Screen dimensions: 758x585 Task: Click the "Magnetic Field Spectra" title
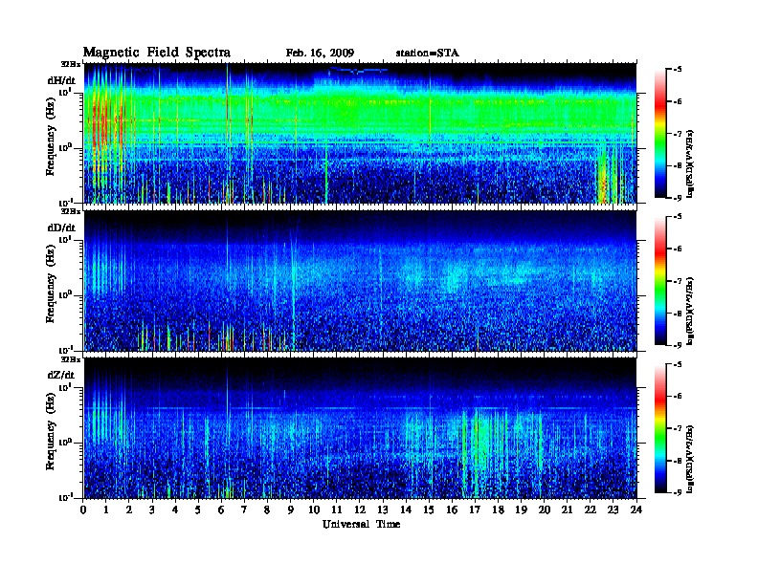pyautogui.click(x=157, y=54)
